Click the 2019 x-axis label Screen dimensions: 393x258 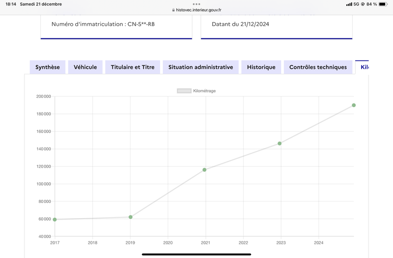click(x=130, y=243)
